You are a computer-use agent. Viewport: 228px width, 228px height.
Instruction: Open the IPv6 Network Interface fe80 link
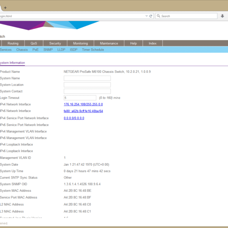click(x=83, y=111)
